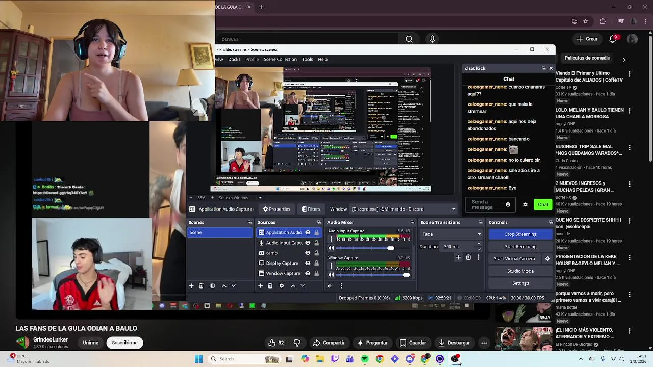
Task: Mute Window Capture speaker icon in mixer
Action: pos(331,275)
